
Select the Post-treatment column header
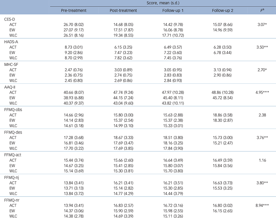(x=123, y=11)
